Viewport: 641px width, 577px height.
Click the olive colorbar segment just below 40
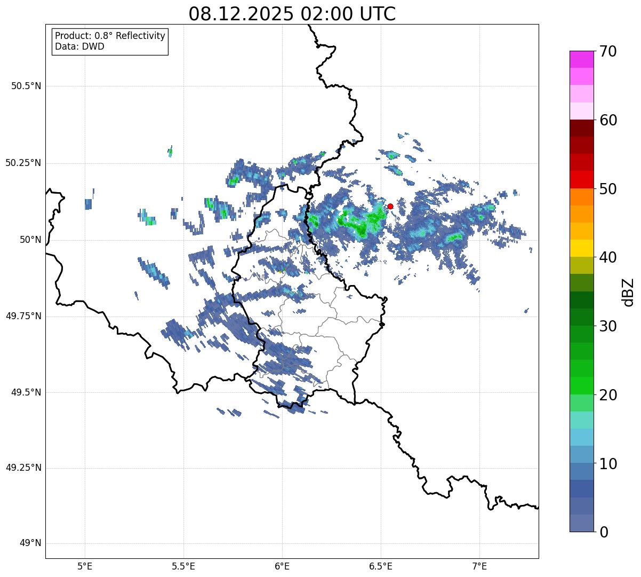[581, 265]
